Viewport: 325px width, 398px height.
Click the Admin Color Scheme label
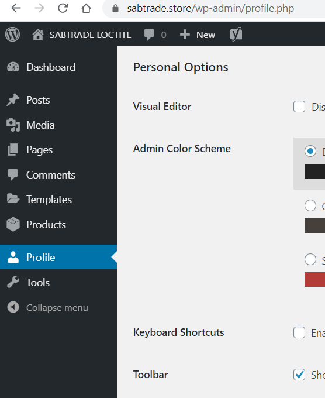click(x=182, y=149)
